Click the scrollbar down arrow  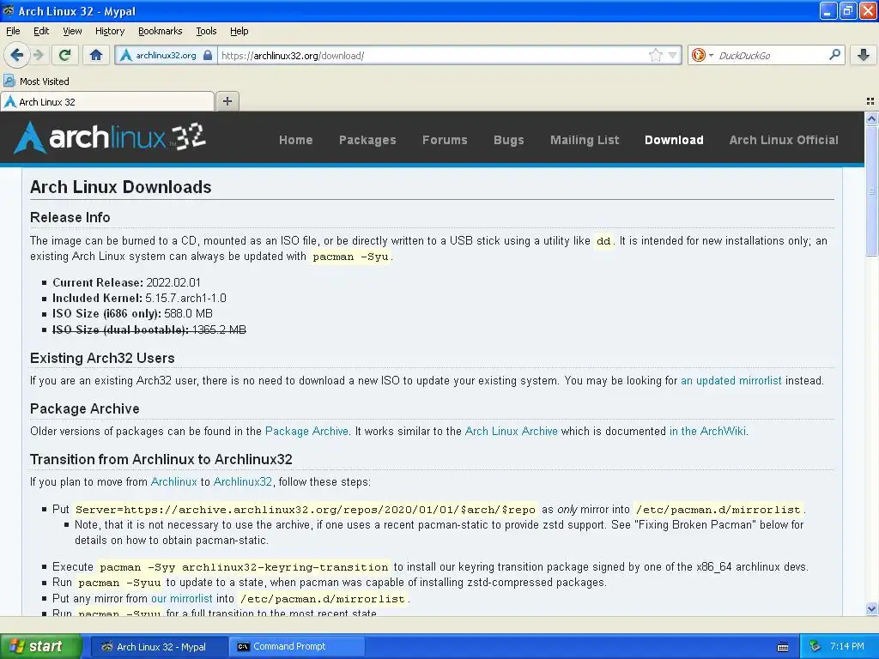point(871,608)
